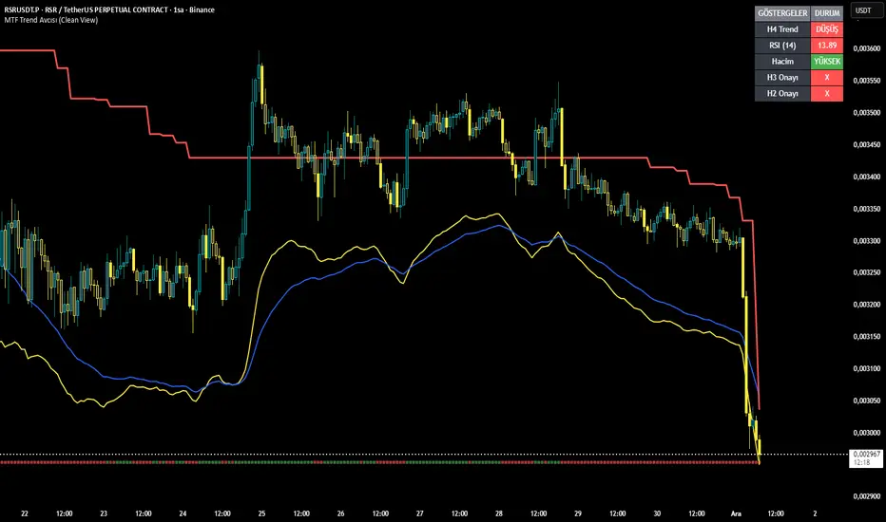Click the date label 25 on time axis
Screen dimensions: 886x522
[x=261, y=513]
